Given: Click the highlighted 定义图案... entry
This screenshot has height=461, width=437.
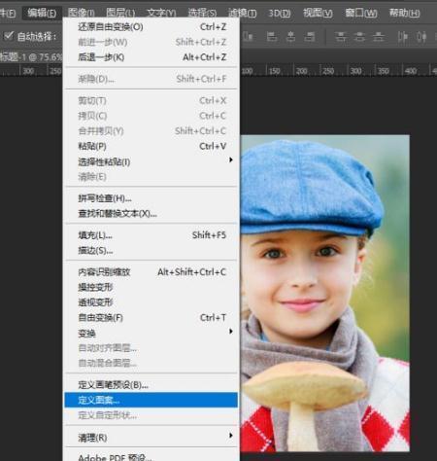Looking at the screenshot, I should pos(151,400).
